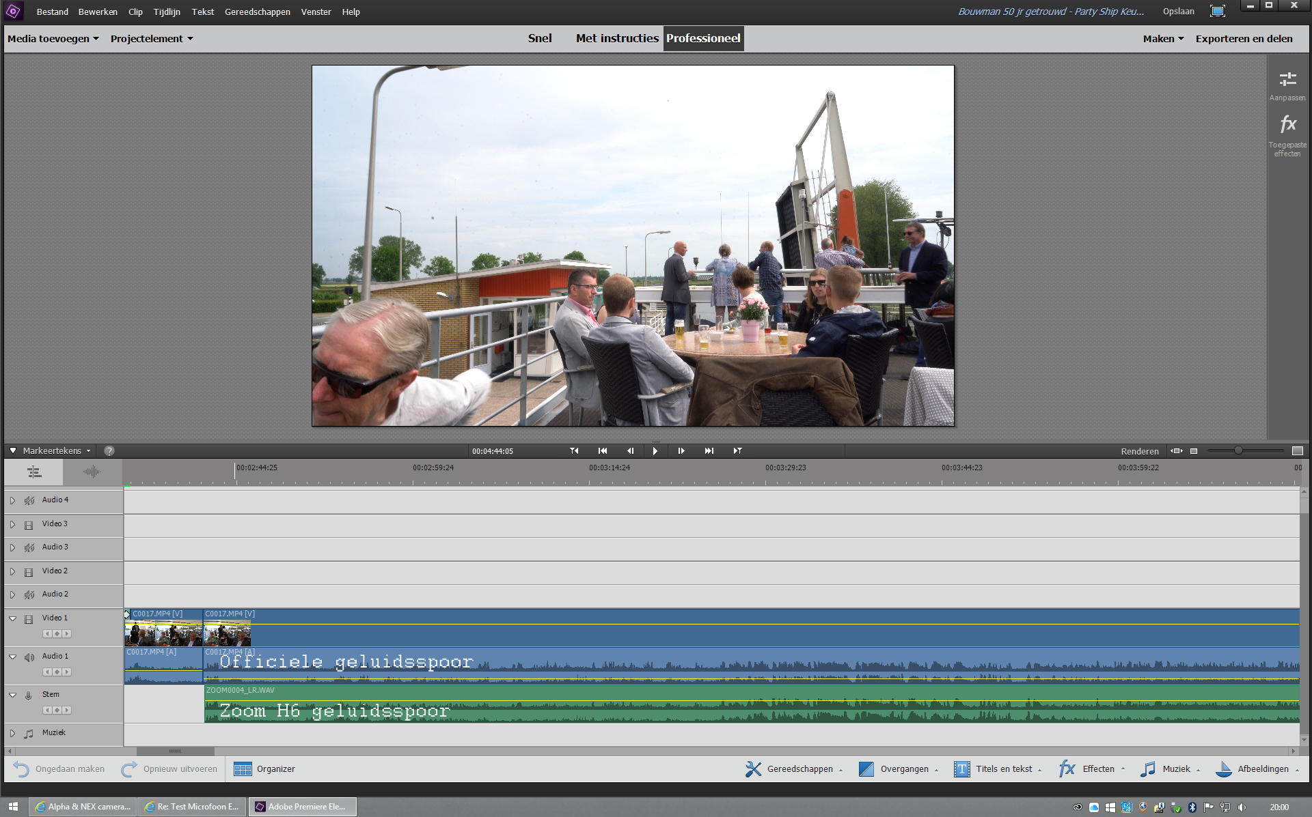1312x817 pixels.
Task: Click the Video 1 filmstrip icon
Action: [x=29, y=619]
